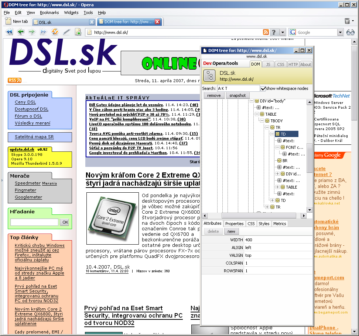Click the snapshot button
This screenshot has width=359, height=336.
pyautogui.click(x=237, y=95)
